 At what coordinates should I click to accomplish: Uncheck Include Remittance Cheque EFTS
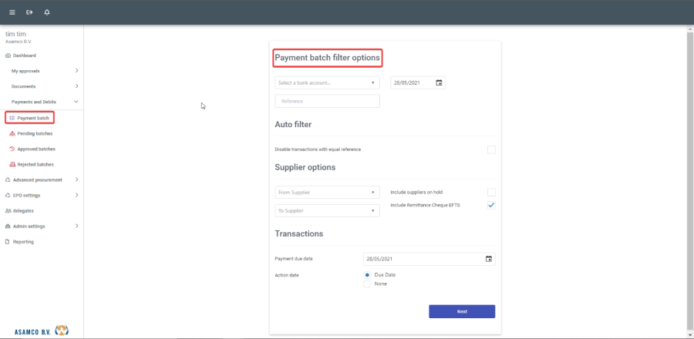[x=491, y=205]
